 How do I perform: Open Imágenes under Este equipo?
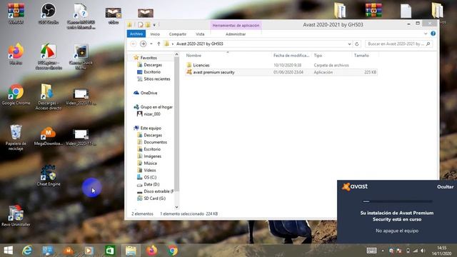coord(152,156)
